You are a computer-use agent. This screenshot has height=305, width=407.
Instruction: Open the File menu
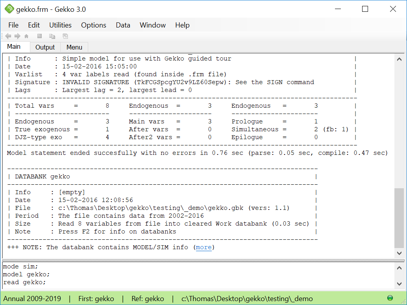tap(13, 25)
